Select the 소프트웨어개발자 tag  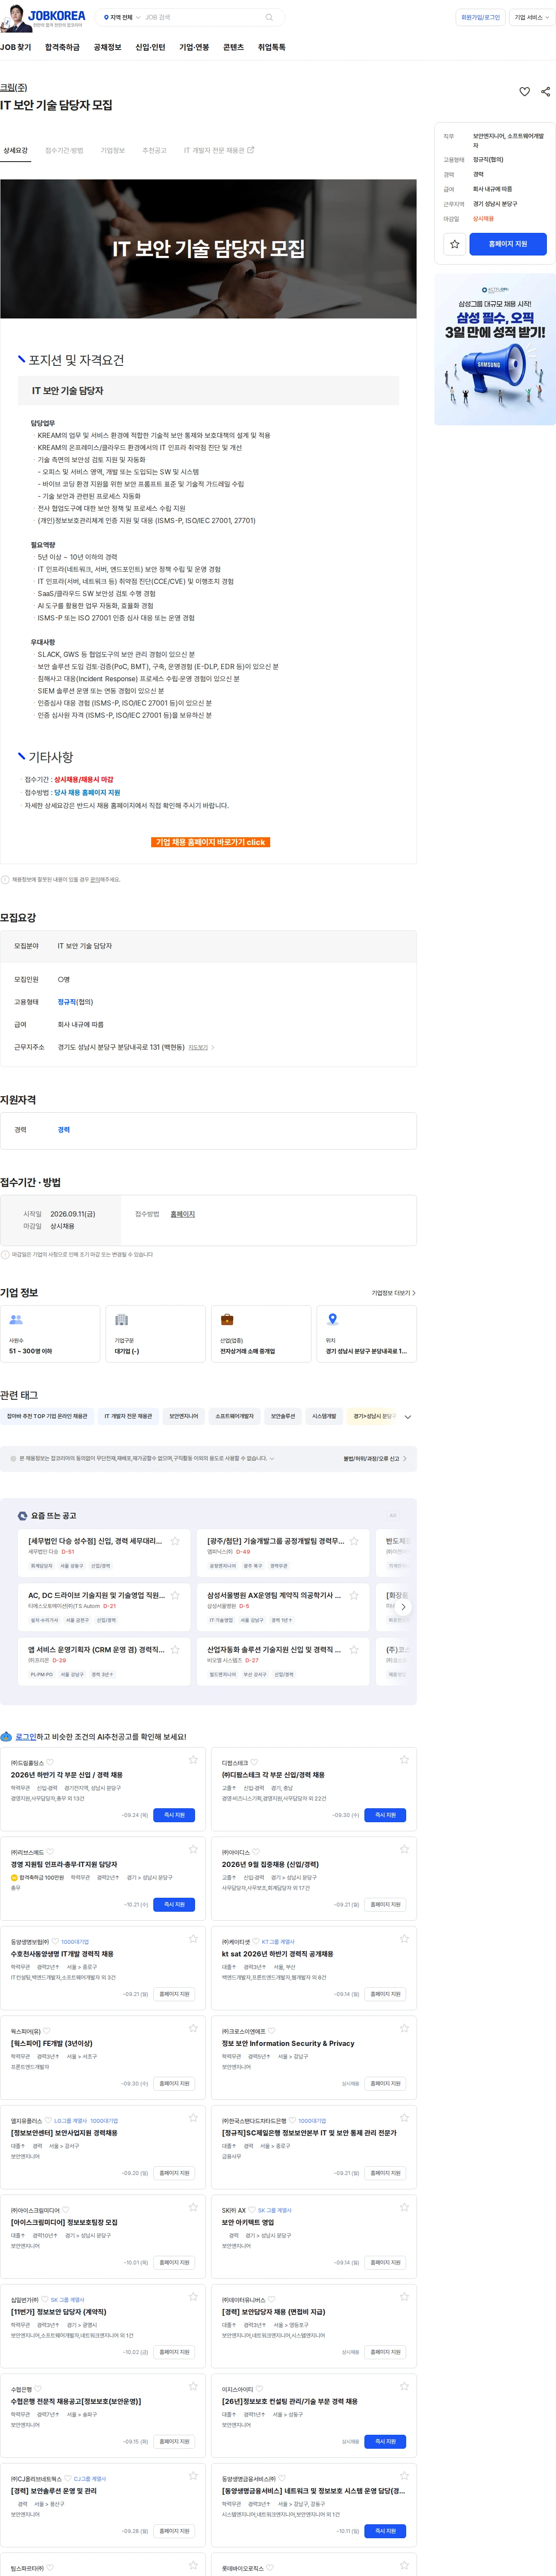tap(234, 1416)
